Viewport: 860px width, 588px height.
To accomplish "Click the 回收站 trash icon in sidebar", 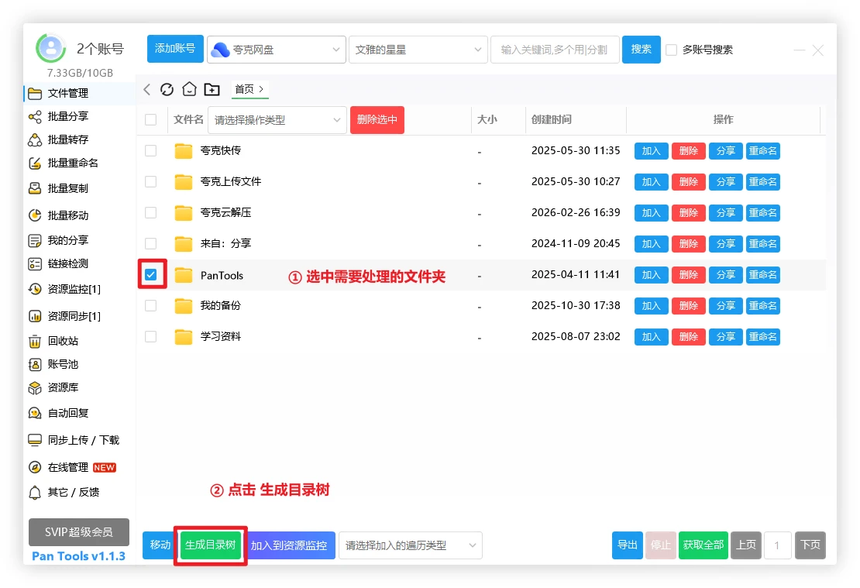I will [35, 341].
